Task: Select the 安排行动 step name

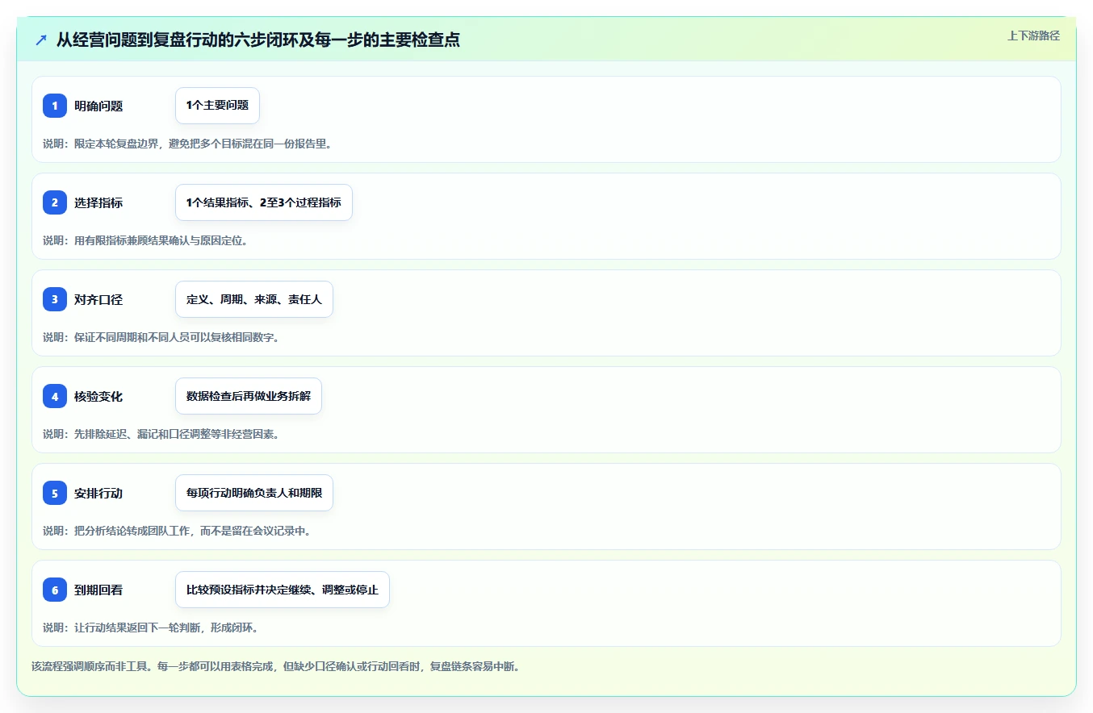Action: pyautogui.click(x=98, y=493)
